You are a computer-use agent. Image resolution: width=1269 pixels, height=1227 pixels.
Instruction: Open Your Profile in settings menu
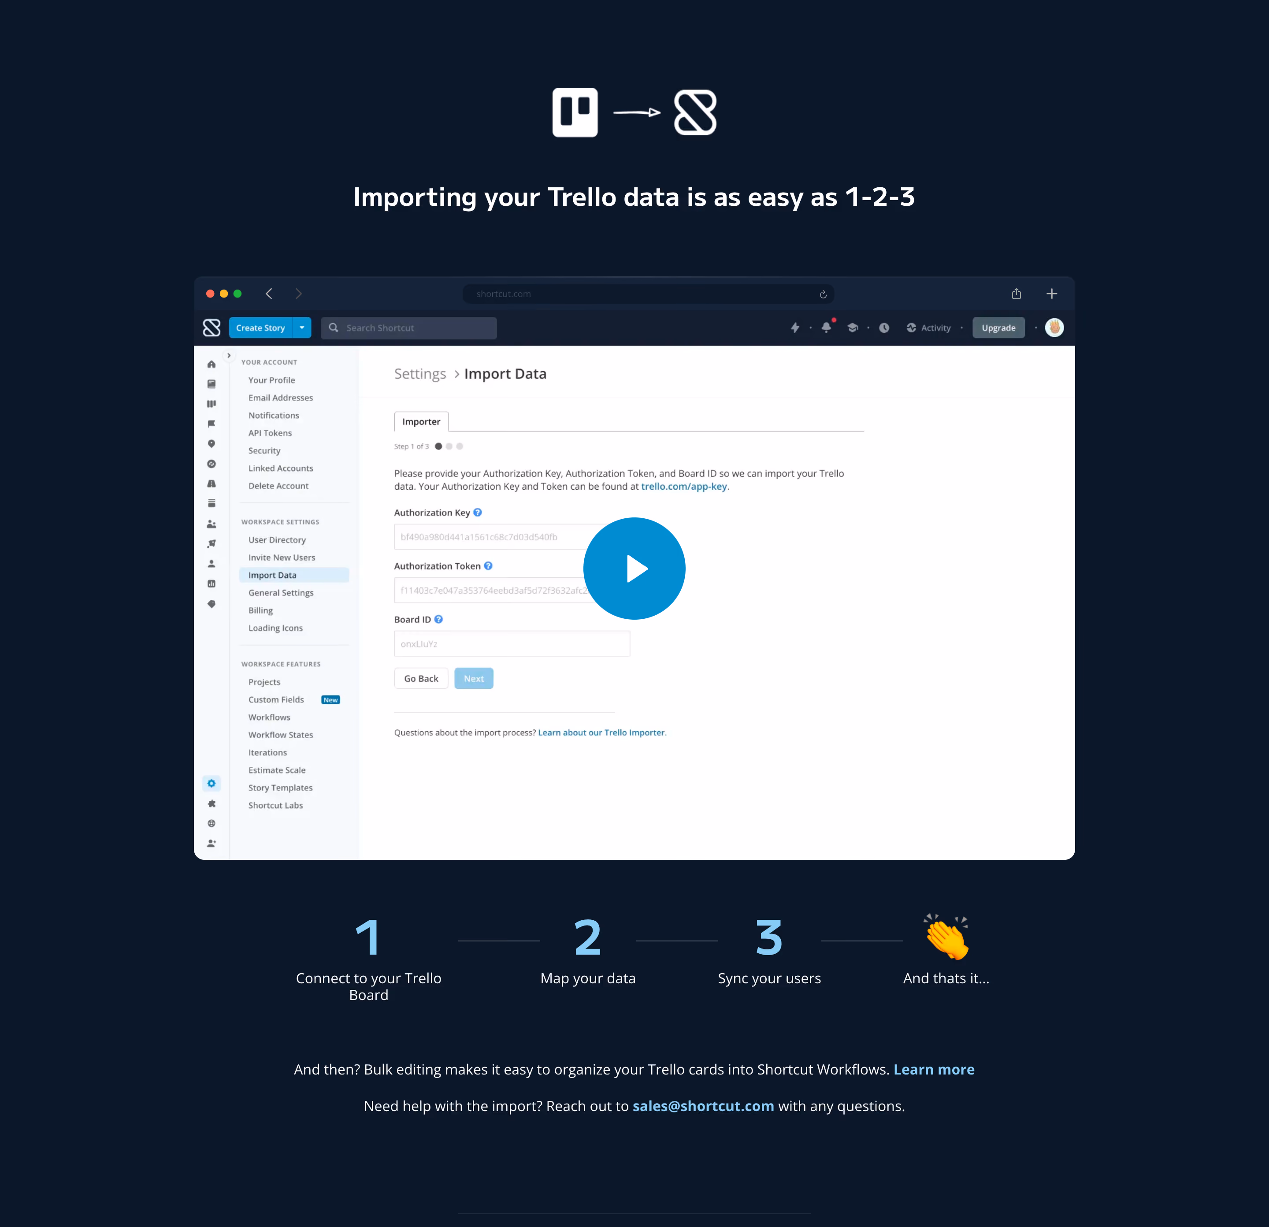point(271,380)
